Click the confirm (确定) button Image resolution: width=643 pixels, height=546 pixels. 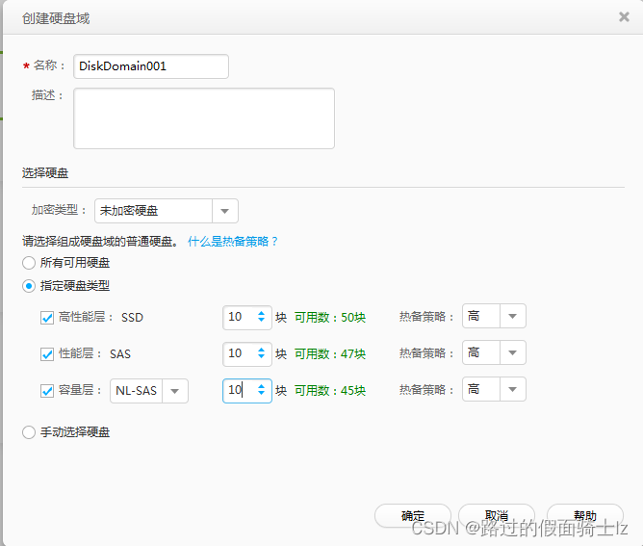point(413,515)
